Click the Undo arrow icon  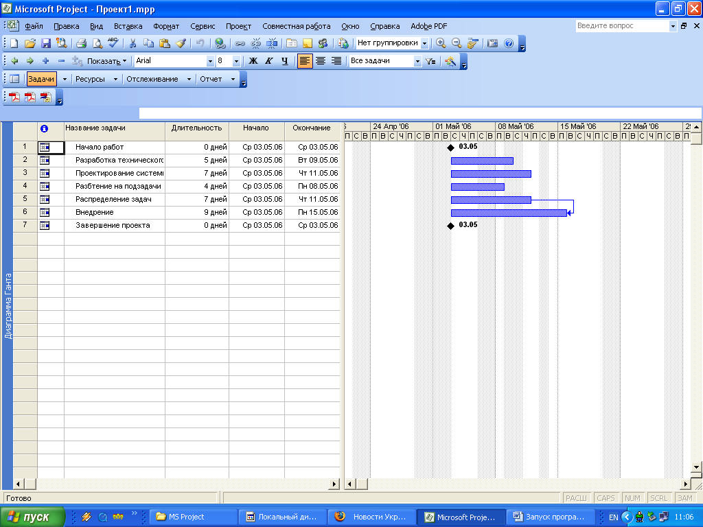200,43
